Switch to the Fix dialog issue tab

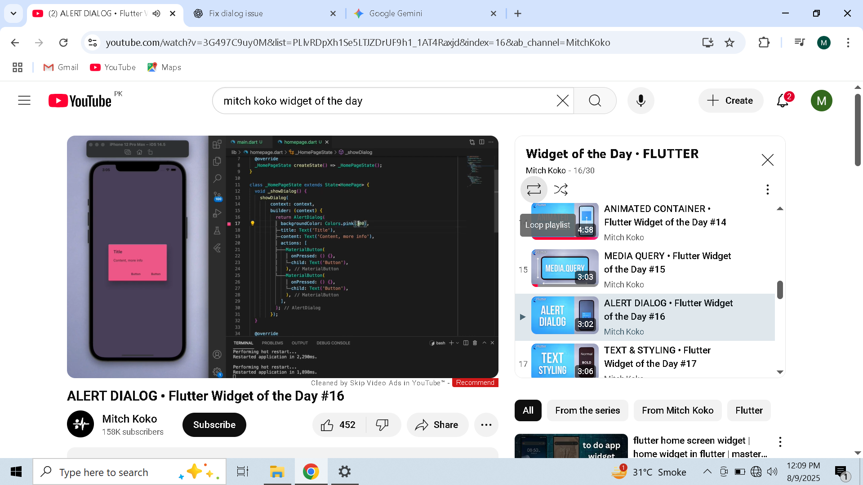[x=265, y=13]
